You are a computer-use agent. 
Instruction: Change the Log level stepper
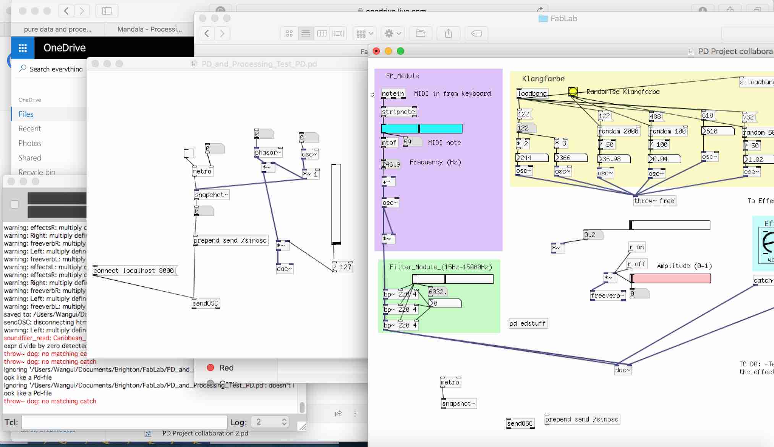click(284, 422)
